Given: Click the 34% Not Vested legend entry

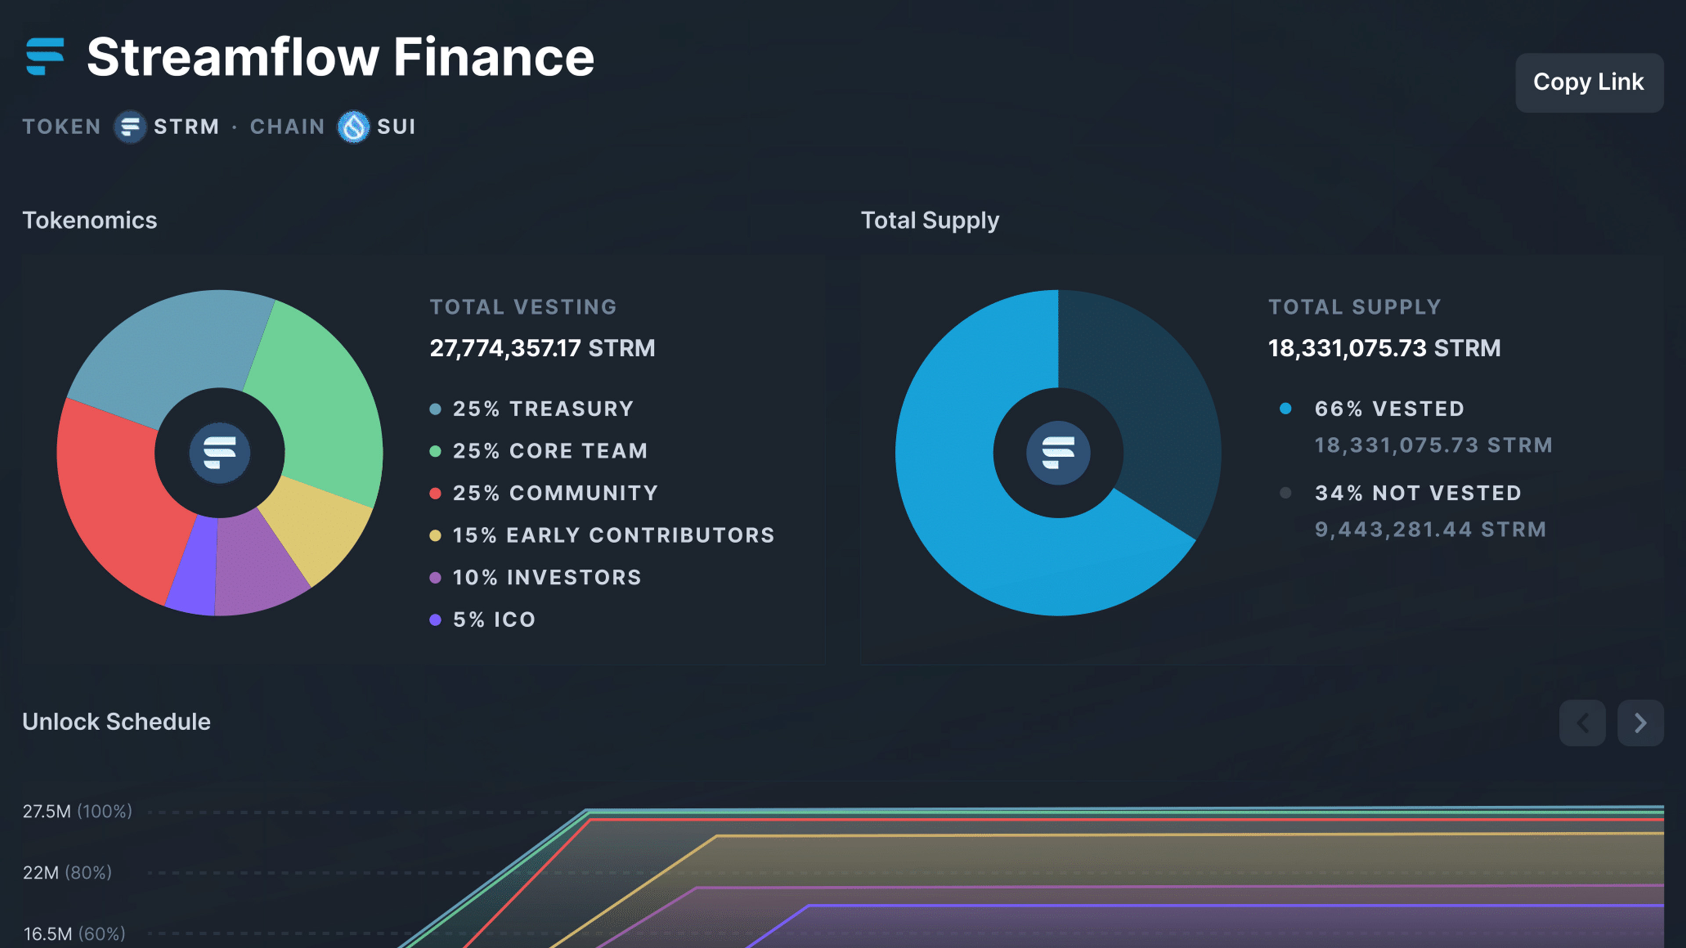Looking at the screenshot, I should coord(1418,493).
